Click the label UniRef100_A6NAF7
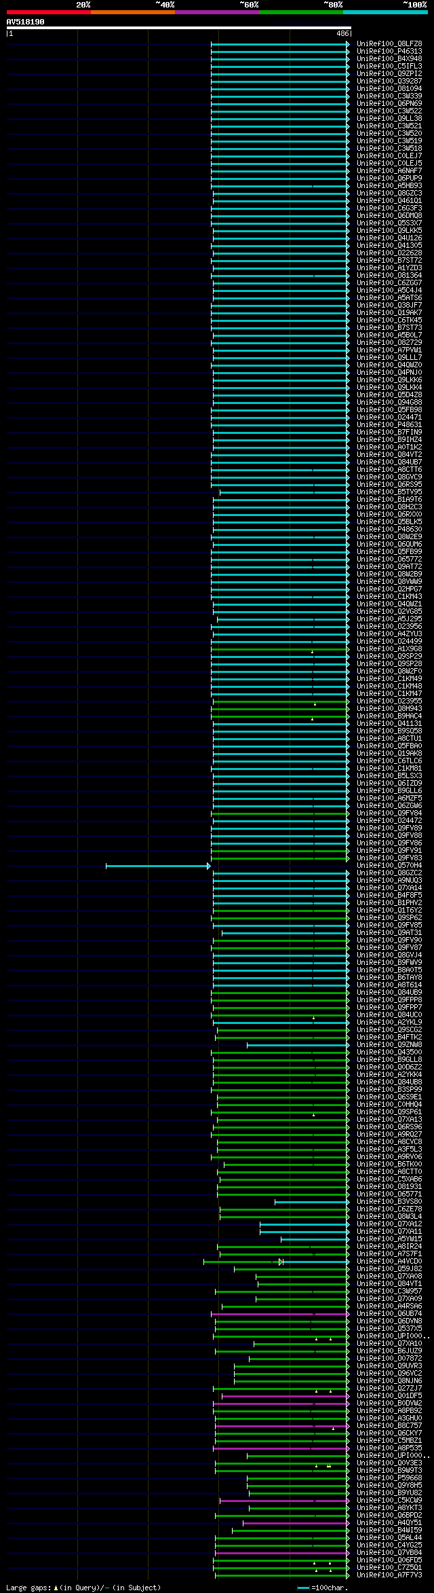 389,171
